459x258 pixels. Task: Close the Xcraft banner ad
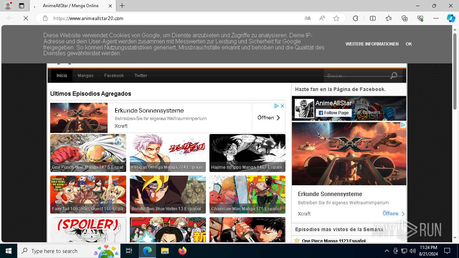click(x=282, y=106)
